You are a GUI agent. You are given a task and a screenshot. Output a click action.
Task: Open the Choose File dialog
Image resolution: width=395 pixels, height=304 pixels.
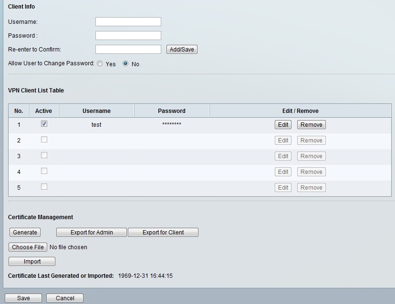coord(28,247)
